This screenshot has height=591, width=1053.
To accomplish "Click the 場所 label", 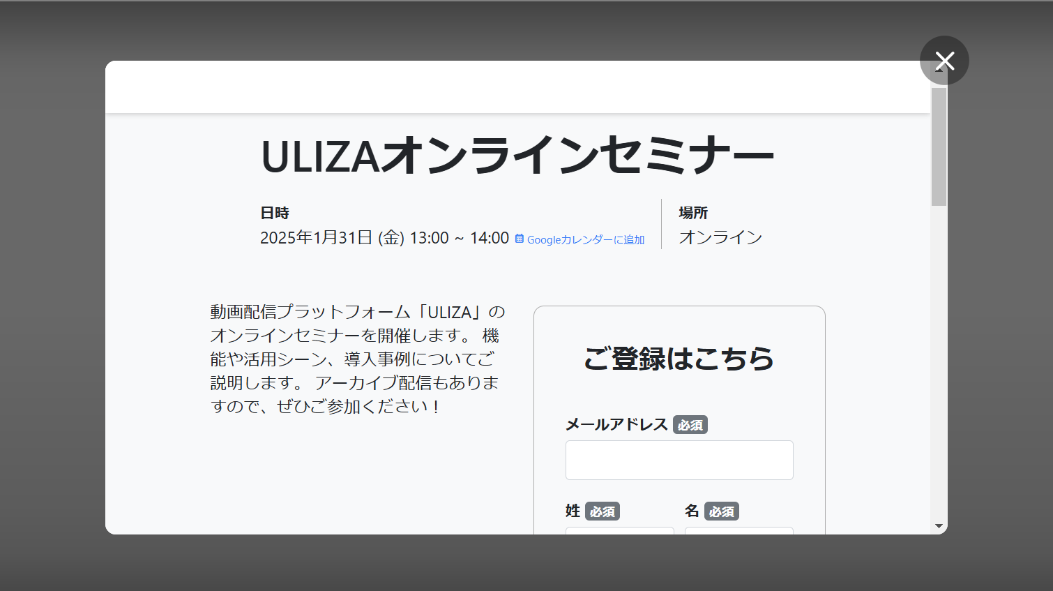I will click(693, 213).
